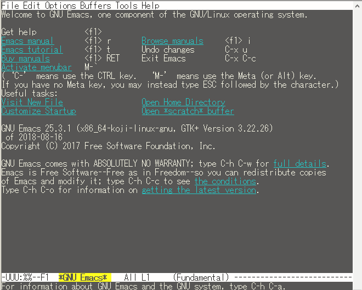Viewport: 362px width, 290px height.
Task: Open the Buffers menu
Action: [x=95, y=5]
